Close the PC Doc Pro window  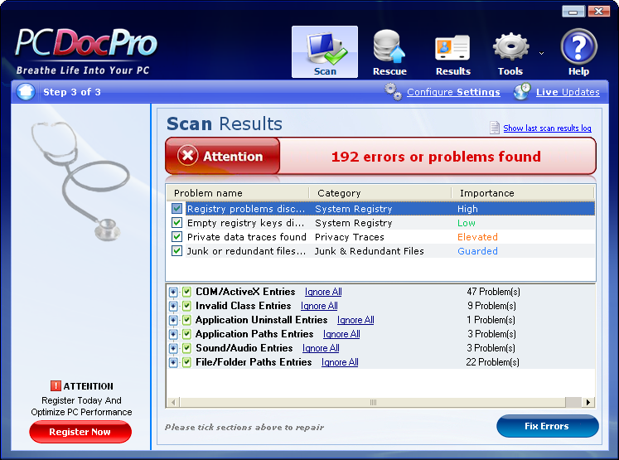tap(598, 12)
